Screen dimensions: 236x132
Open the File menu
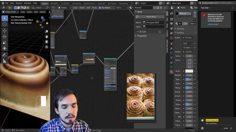(x=7, y=3)
